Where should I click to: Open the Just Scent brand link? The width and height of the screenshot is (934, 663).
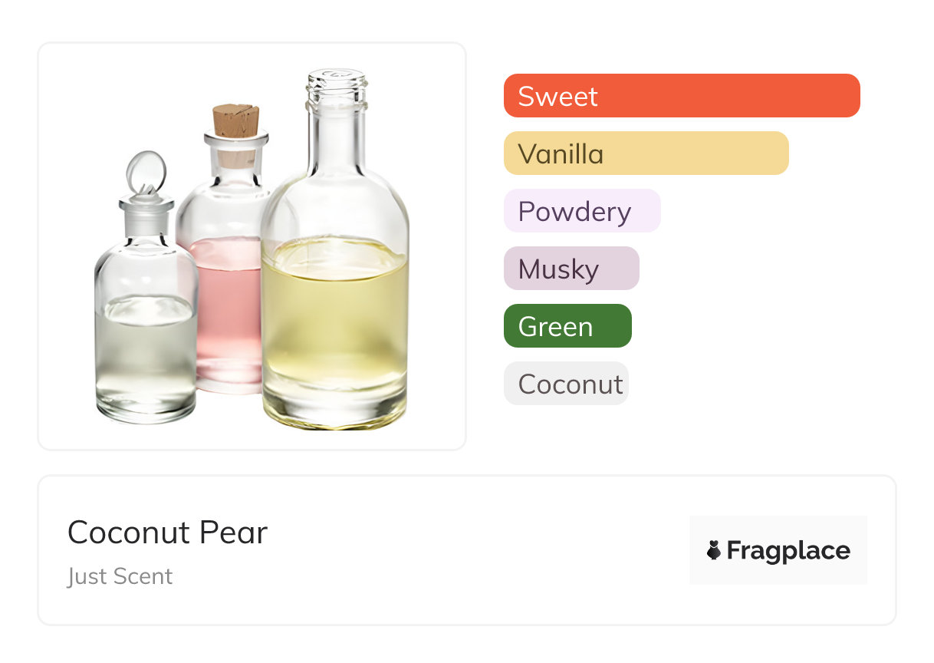point(120,576)
